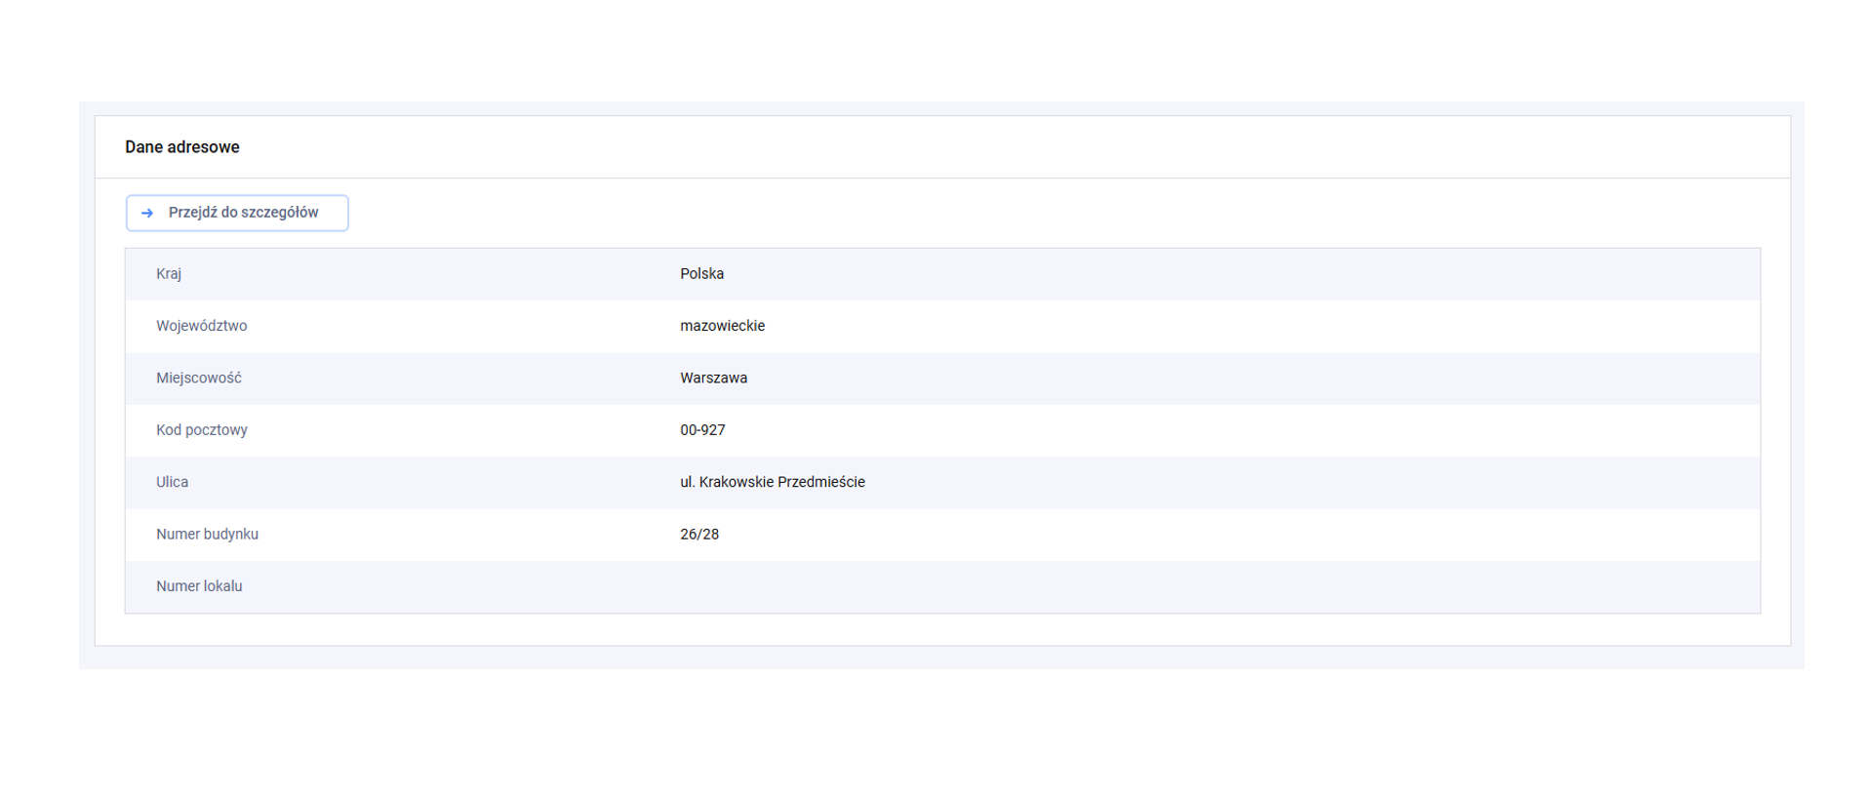The image size is (1872, 799).
Task: Select the Ulica row label
Action: click(172, 482)
